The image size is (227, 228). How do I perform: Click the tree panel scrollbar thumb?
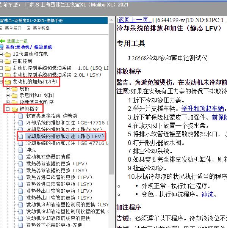111,98
